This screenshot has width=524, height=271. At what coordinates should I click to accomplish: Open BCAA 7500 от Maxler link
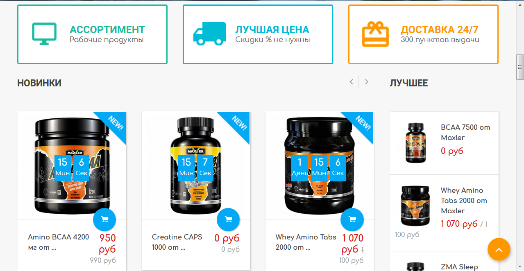click(465, 132)
